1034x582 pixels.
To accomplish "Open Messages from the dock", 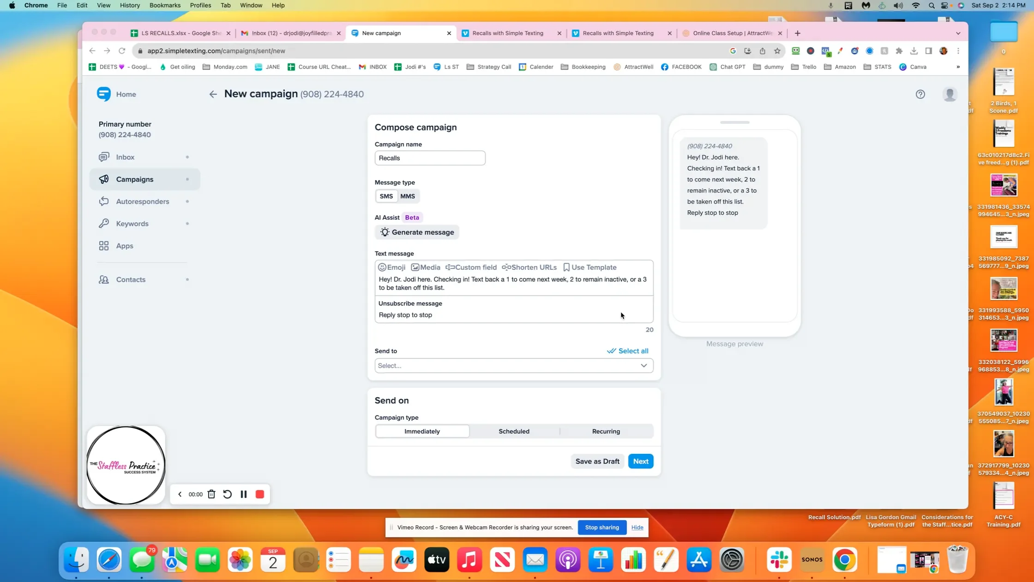I will click(142, 560).
